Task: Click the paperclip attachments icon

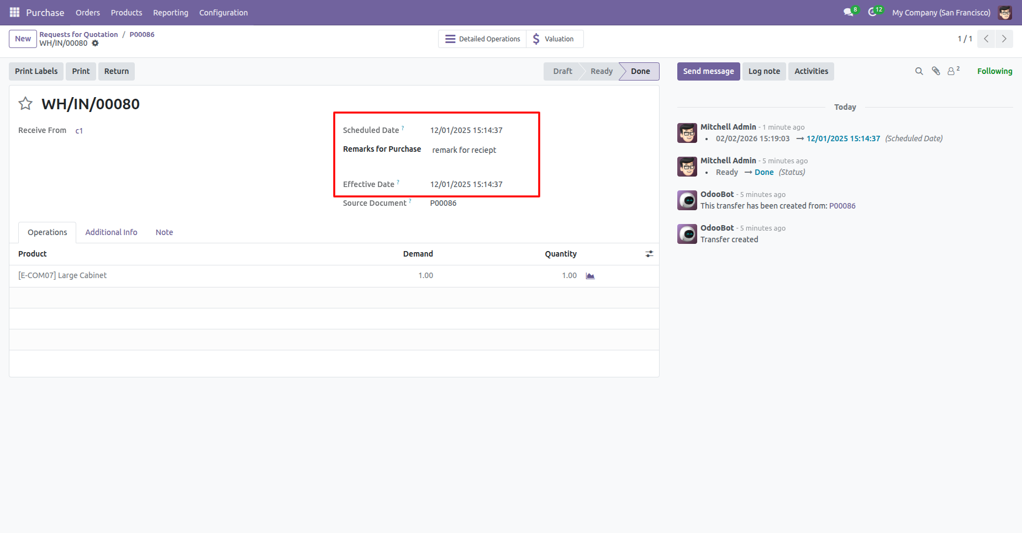Action: point(936,71)
